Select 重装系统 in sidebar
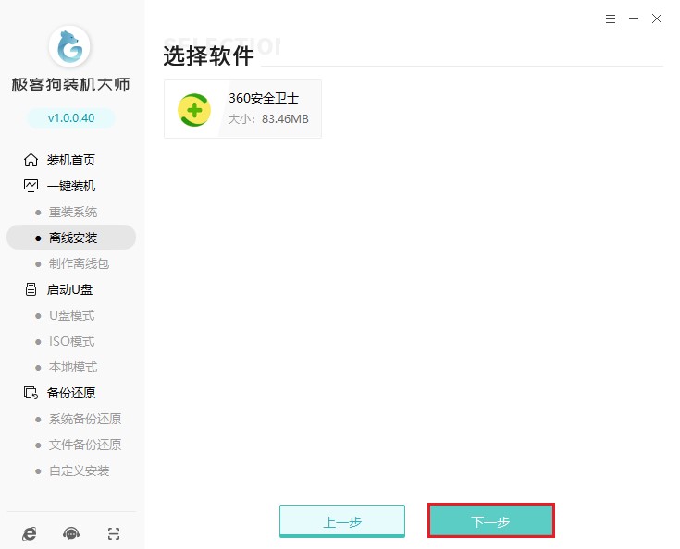The height and width of the screenshot is (549, 680). tap(73, 212)
